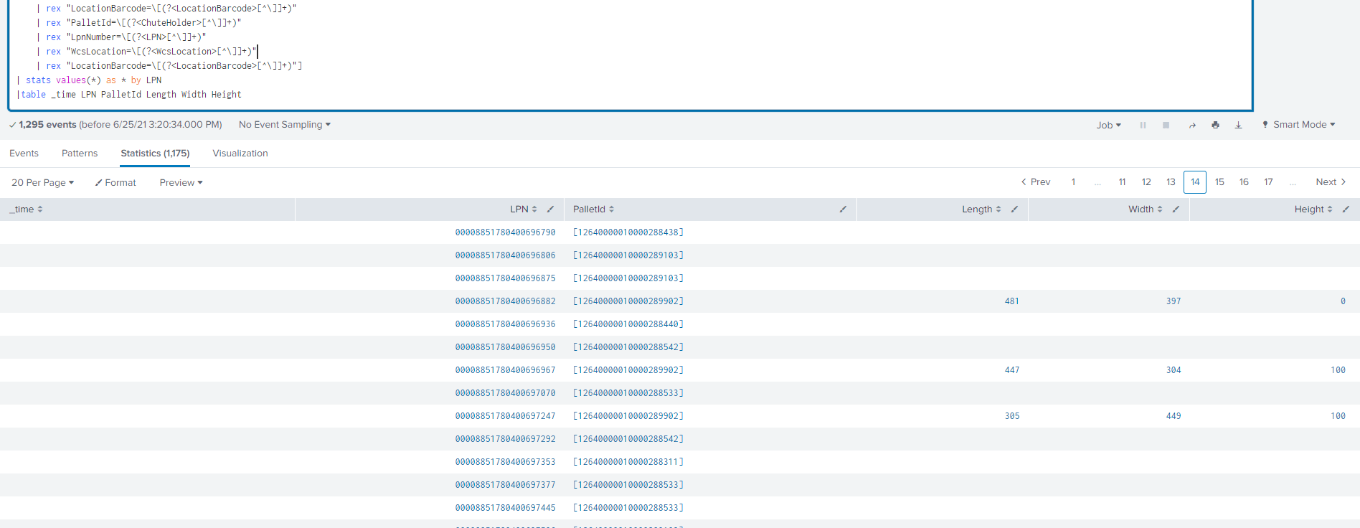
Task: Select current page 14 button
Action: click(x=1195, y=182)
